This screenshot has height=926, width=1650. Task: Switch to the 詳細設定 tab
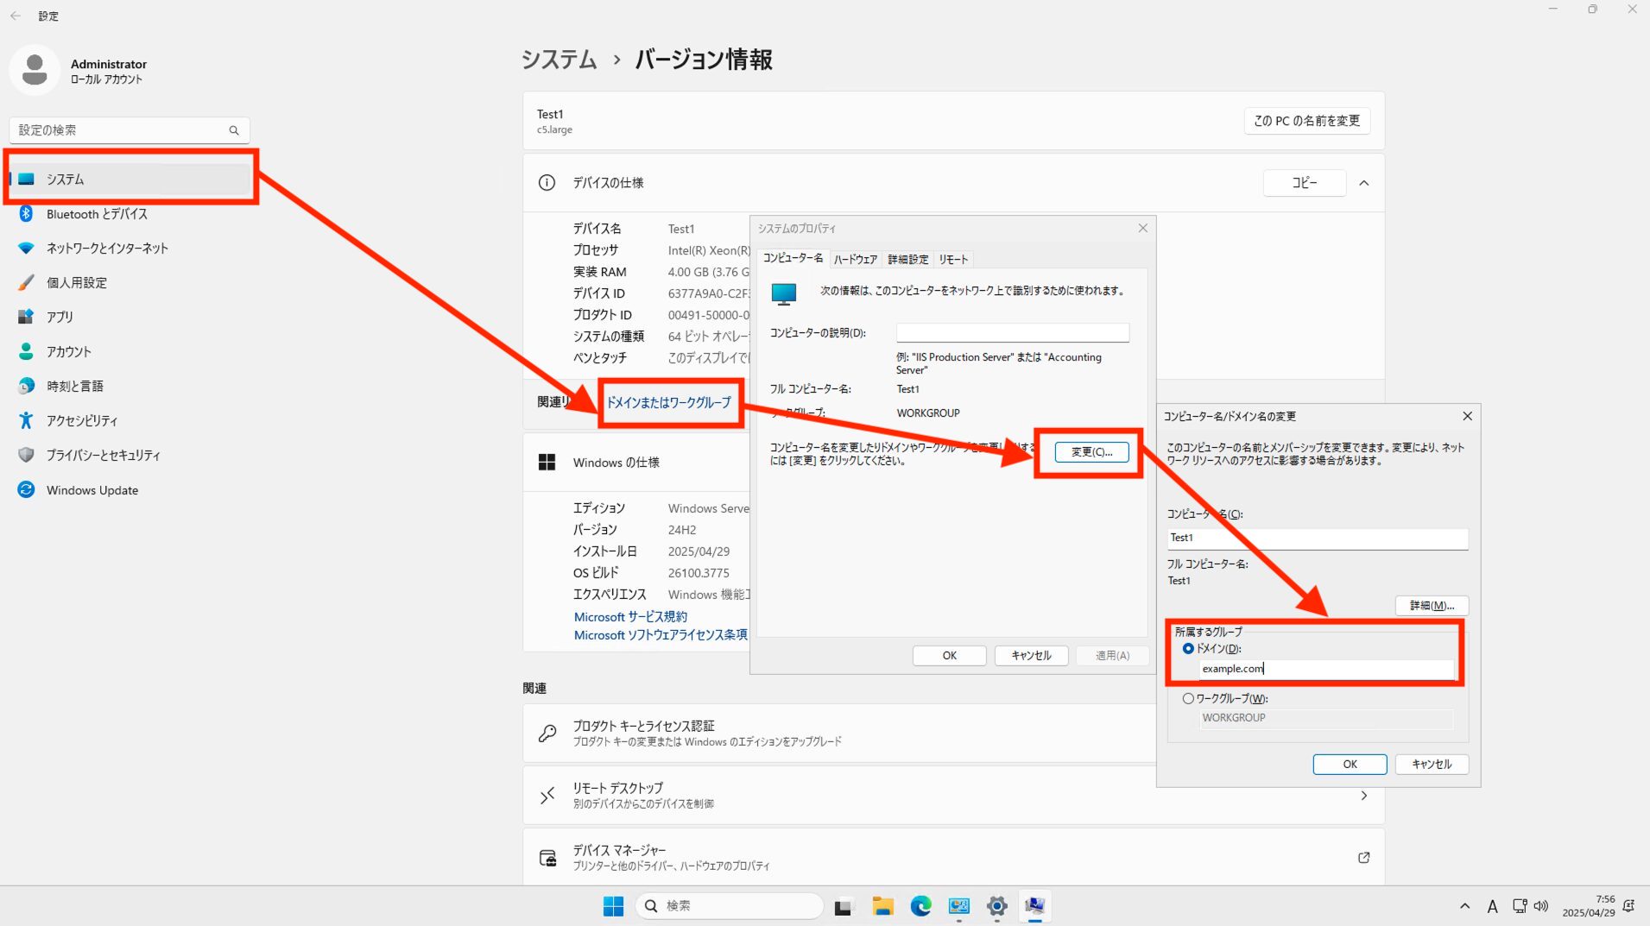coord(908,260)
